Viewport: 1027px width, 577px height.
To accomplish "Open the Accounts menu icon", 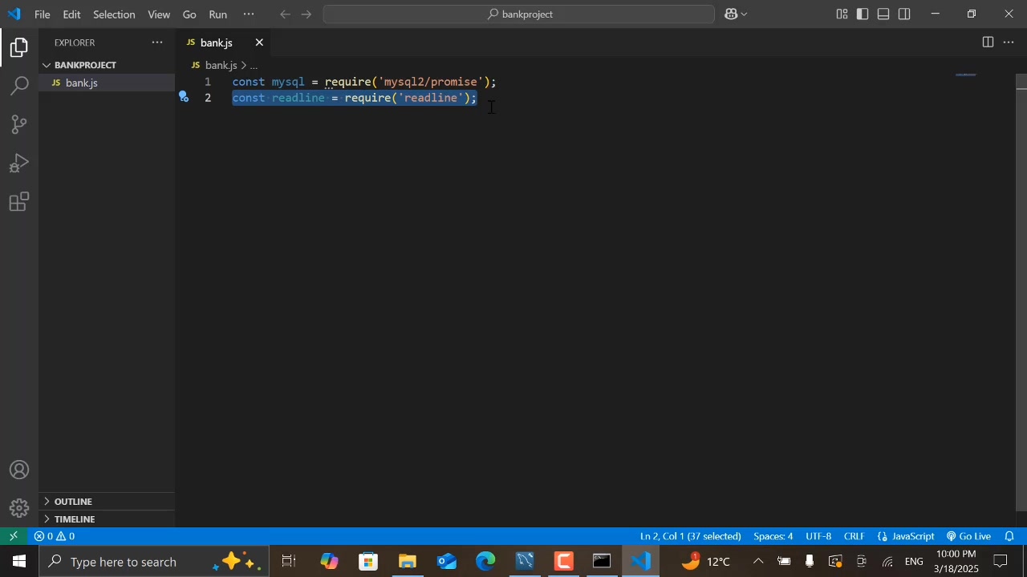I will 19,470.
